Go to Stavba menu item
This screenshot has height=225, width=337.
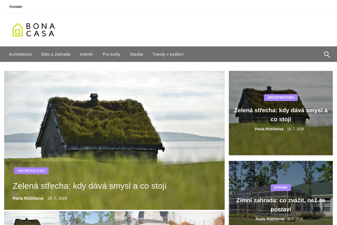coord(136,54)
